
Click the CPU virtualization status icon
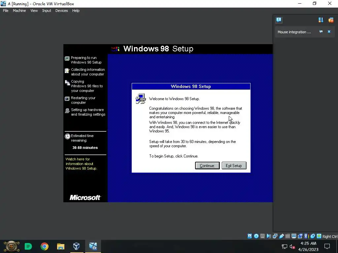pos(306,236)
